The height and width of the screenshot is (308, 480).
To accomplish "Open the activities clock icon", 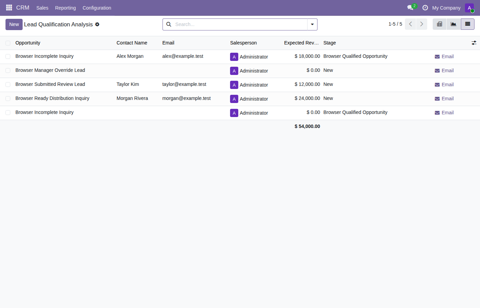I will coord(425,8).
